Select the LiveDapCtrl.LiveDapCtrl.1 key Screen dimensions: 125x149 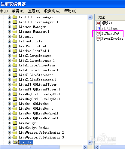click(x=41, y=99)
